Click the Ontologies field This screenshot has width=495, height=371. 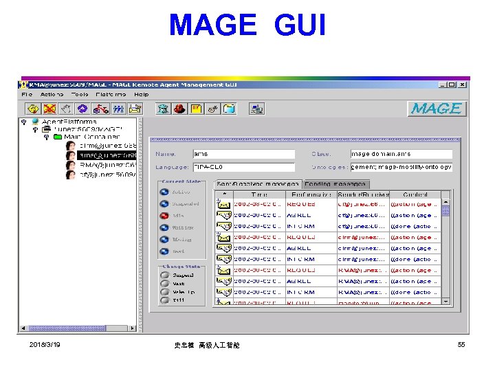click(x=401, y=167)
